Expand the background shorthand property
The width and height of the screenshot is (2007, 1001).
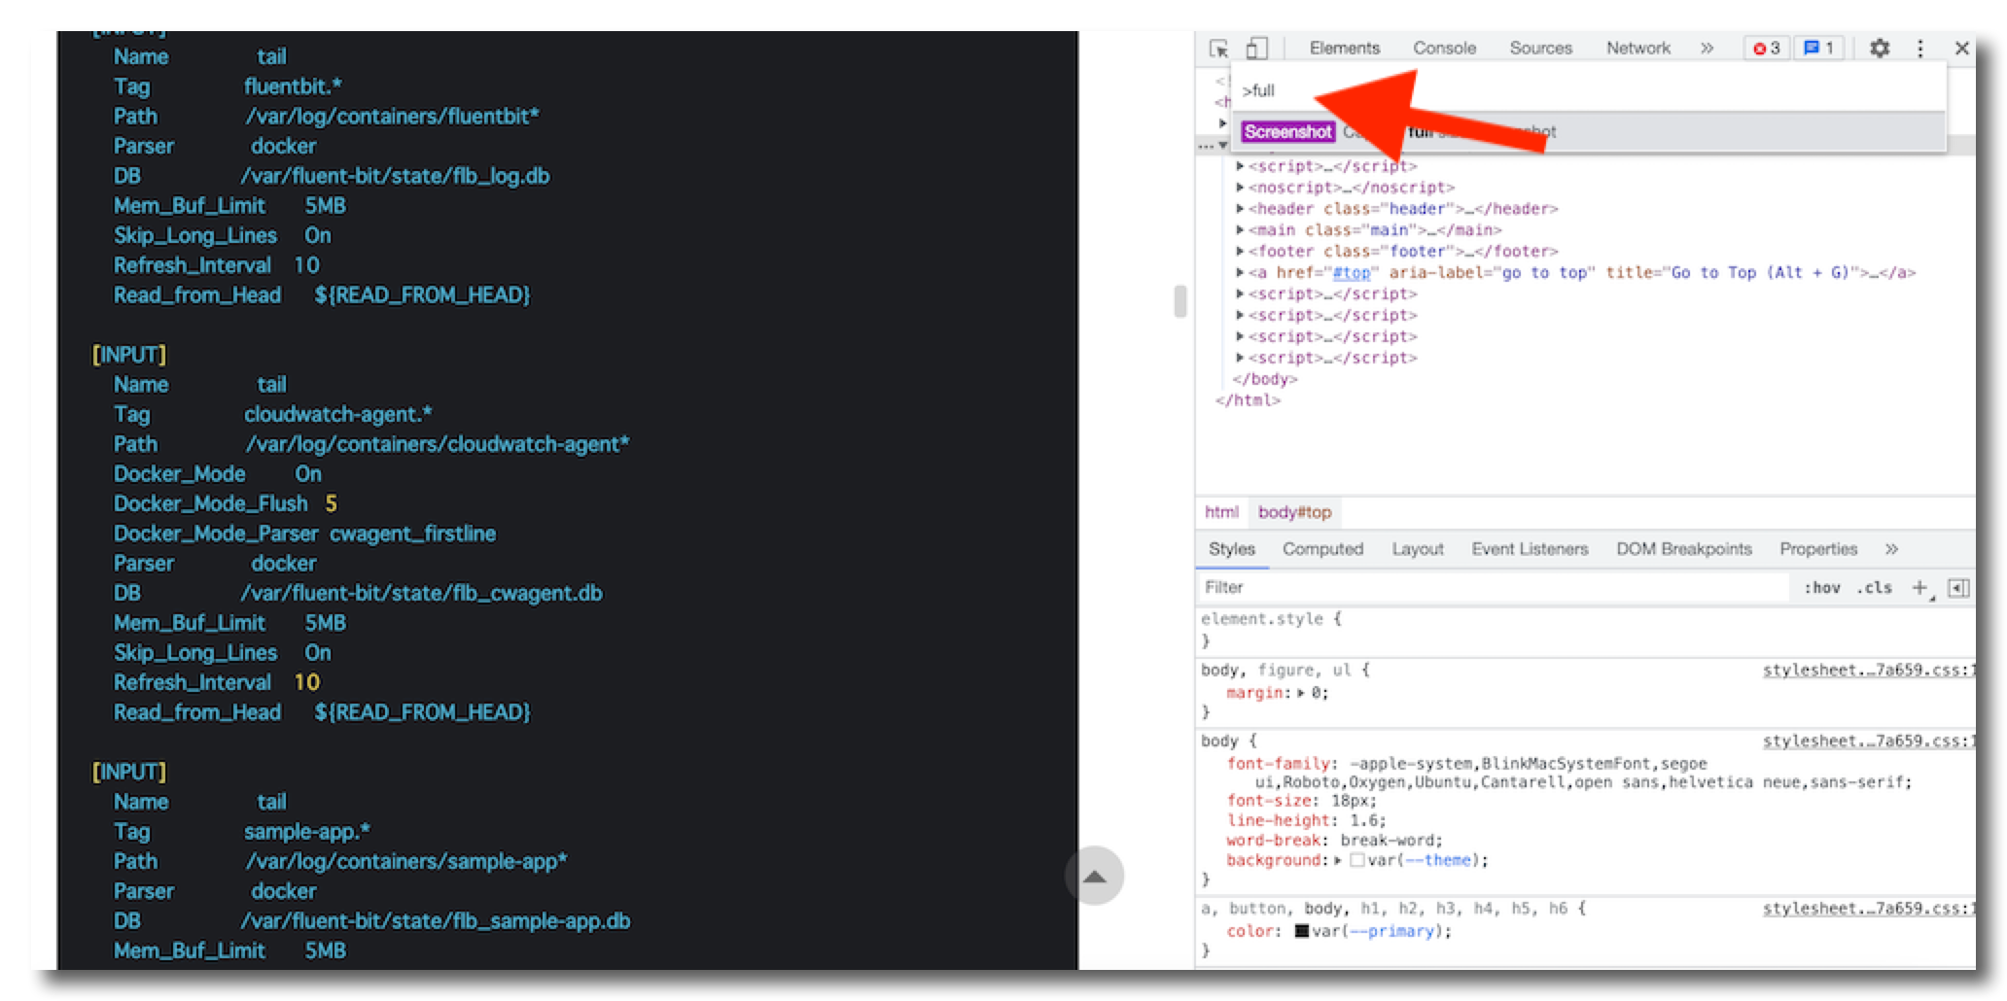(x=1338, y=861)
